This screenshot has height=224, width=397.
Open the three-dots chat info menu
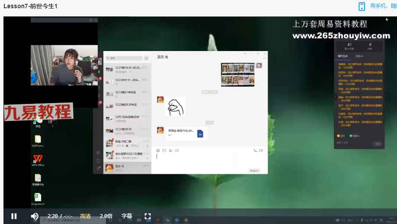click(x=265, y=58)
